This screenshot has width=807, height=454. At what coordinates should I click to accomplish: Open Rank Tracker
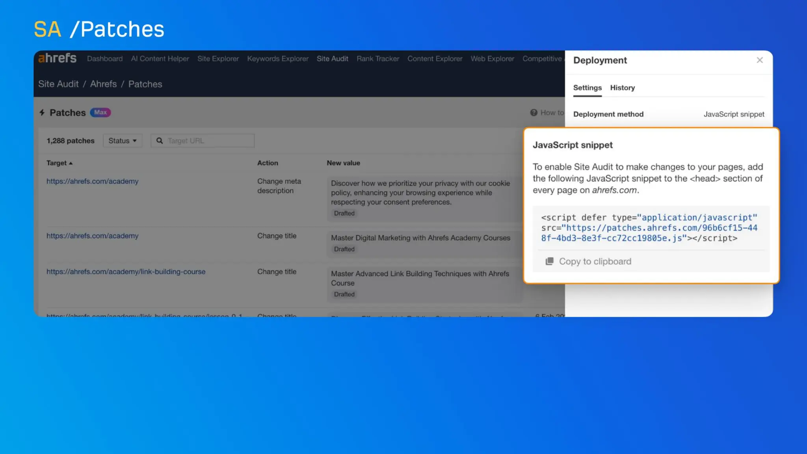click(x=378, y=59)
